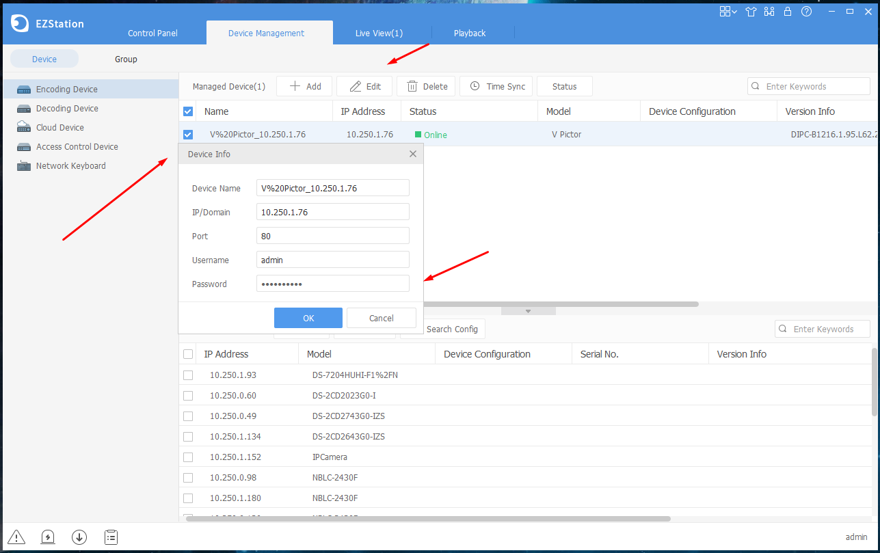Click the alarm siren icon in status bar

pos(48,537)
